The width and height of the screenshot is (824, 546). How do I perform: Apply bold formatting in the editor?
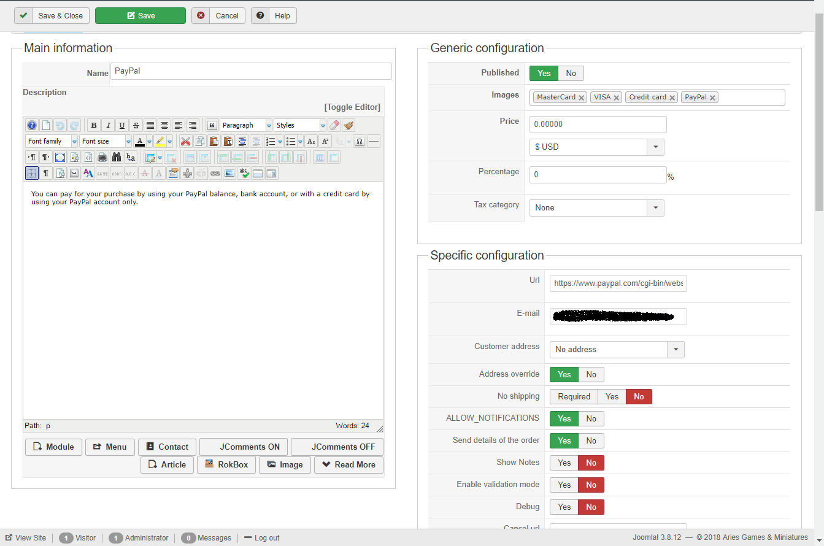94,125
